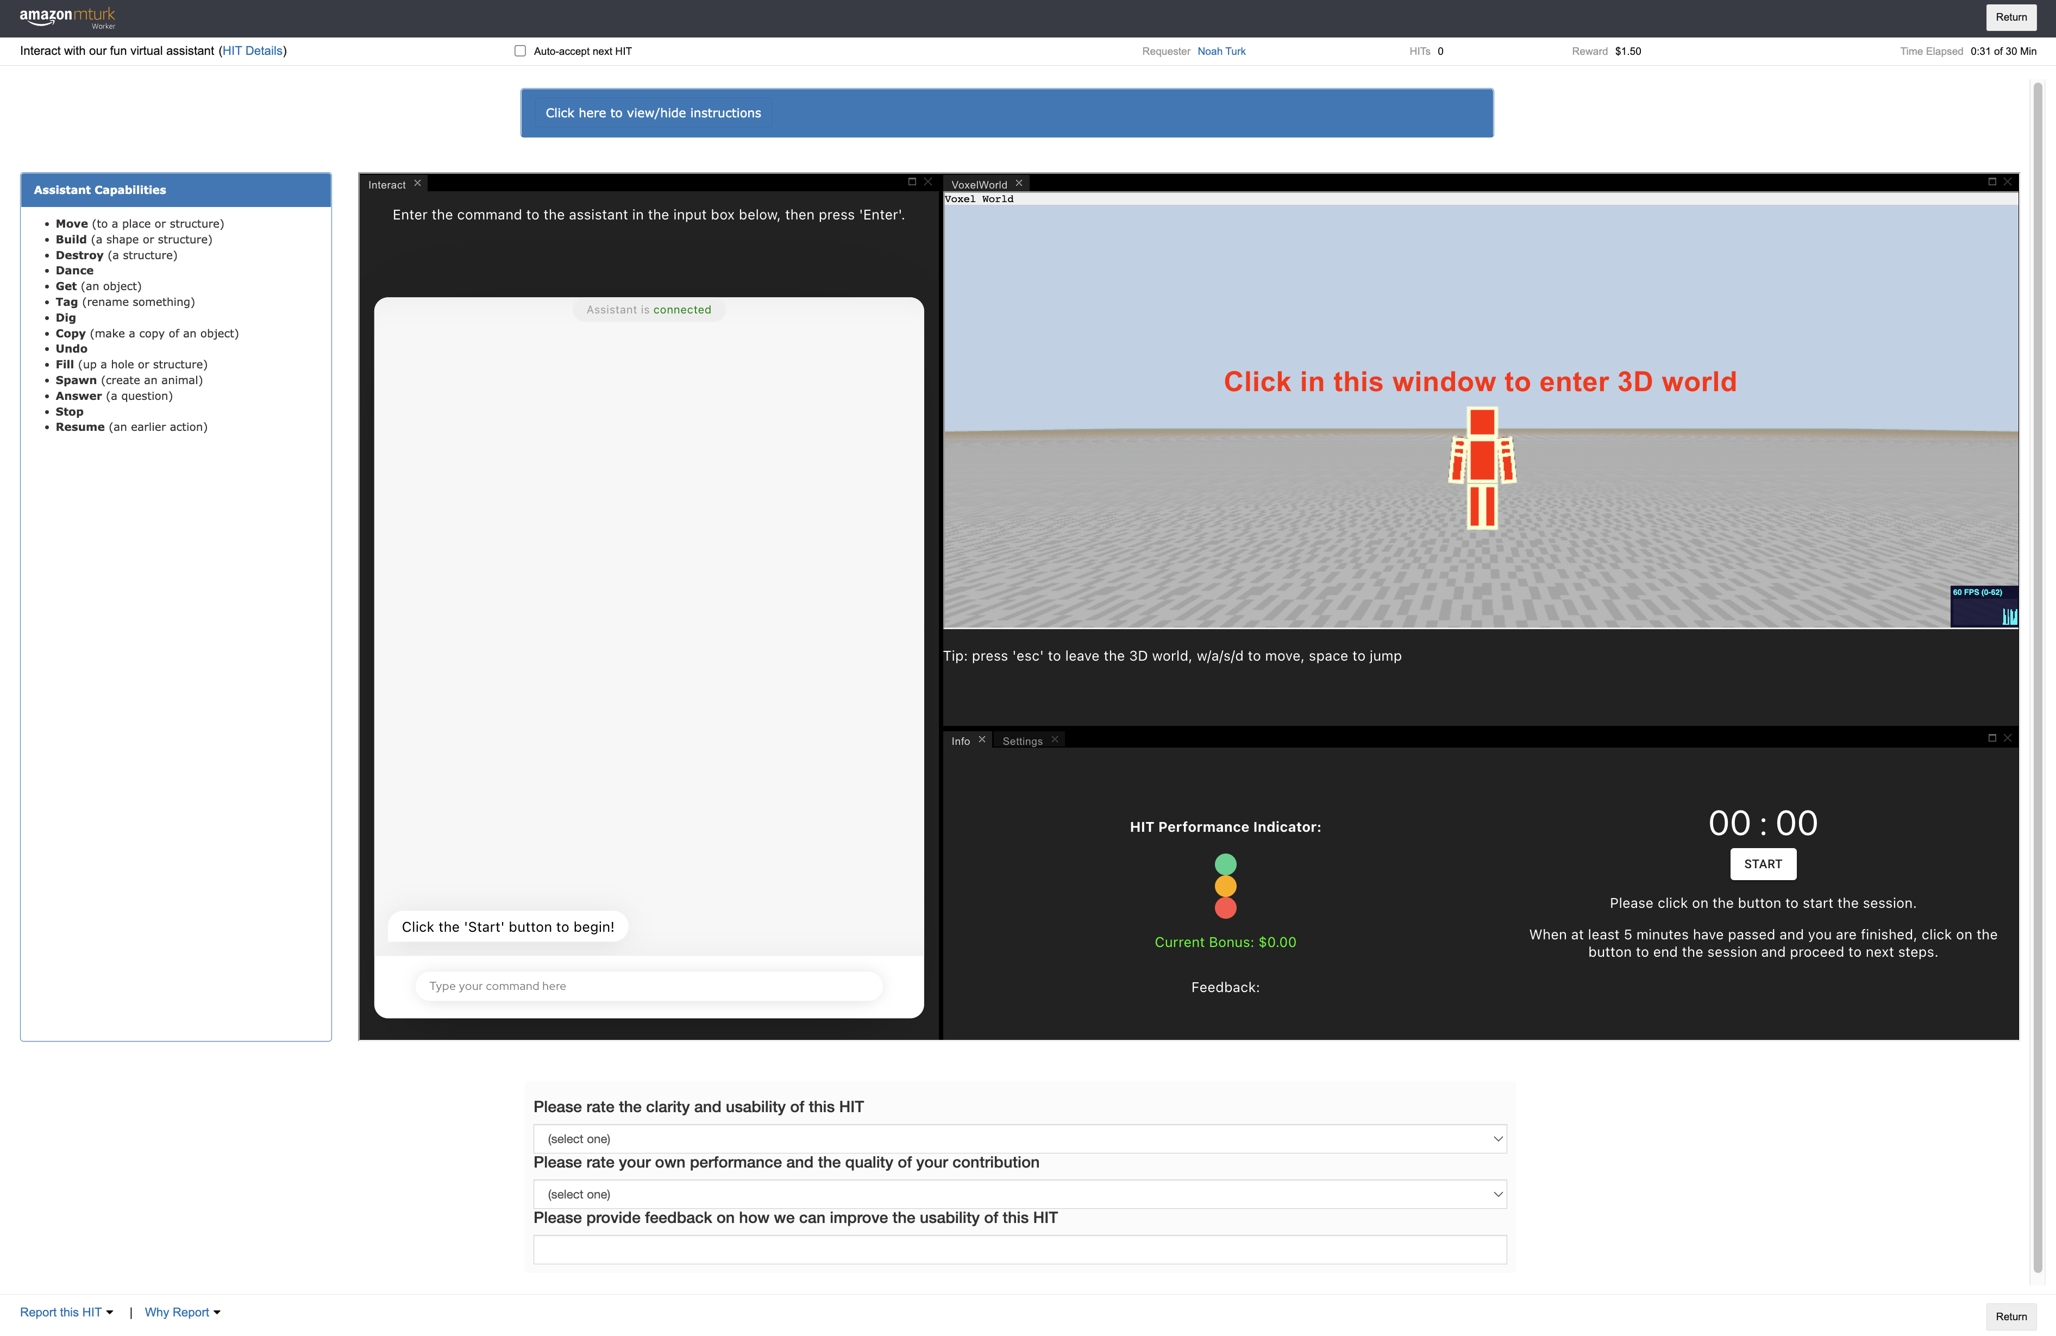Viewport: 2056px width, 1336px height.
Task: Click the 'Assistant is connected' status label
Action: tap(649, 309)
